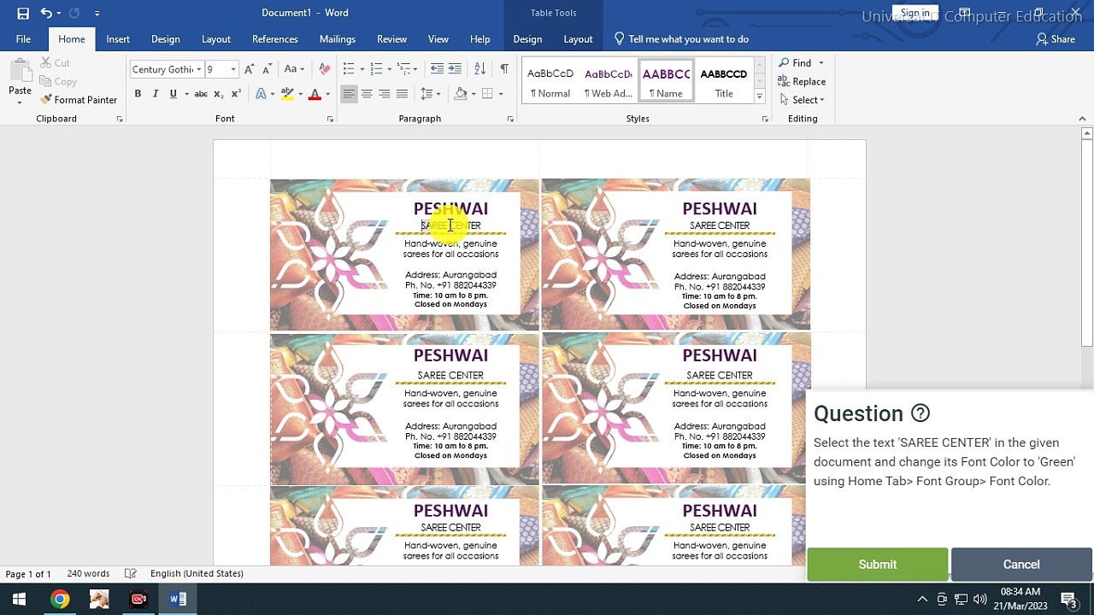Screen dimensions: 1094x615
Task: Click the Paste clipboard icon
Action: click(x=20, y=72)
